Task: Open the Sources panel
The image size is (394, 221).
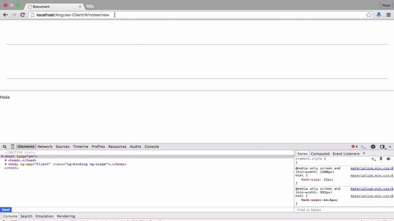Action: pyautogui.click(x=62, y=147)
